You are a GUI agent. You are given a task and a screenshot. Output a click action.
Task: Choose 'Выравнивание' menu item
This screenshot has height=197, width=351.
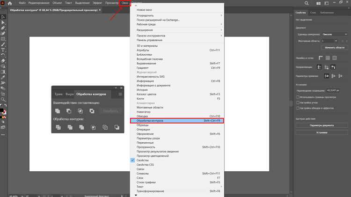pos(177,63)
